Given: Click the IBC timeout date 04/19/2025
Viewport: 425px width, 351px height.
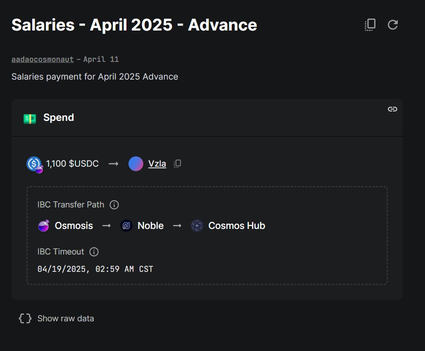Looking at the screenshot, I should [62, 269].
